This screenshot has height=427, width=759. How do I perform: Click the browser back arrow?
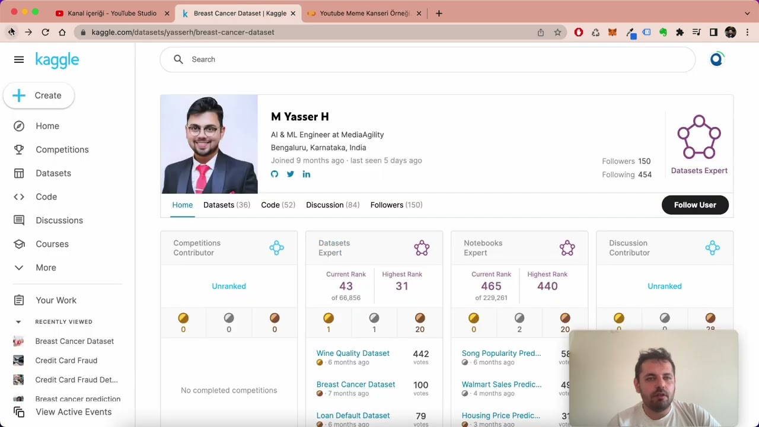pos(11,32)
